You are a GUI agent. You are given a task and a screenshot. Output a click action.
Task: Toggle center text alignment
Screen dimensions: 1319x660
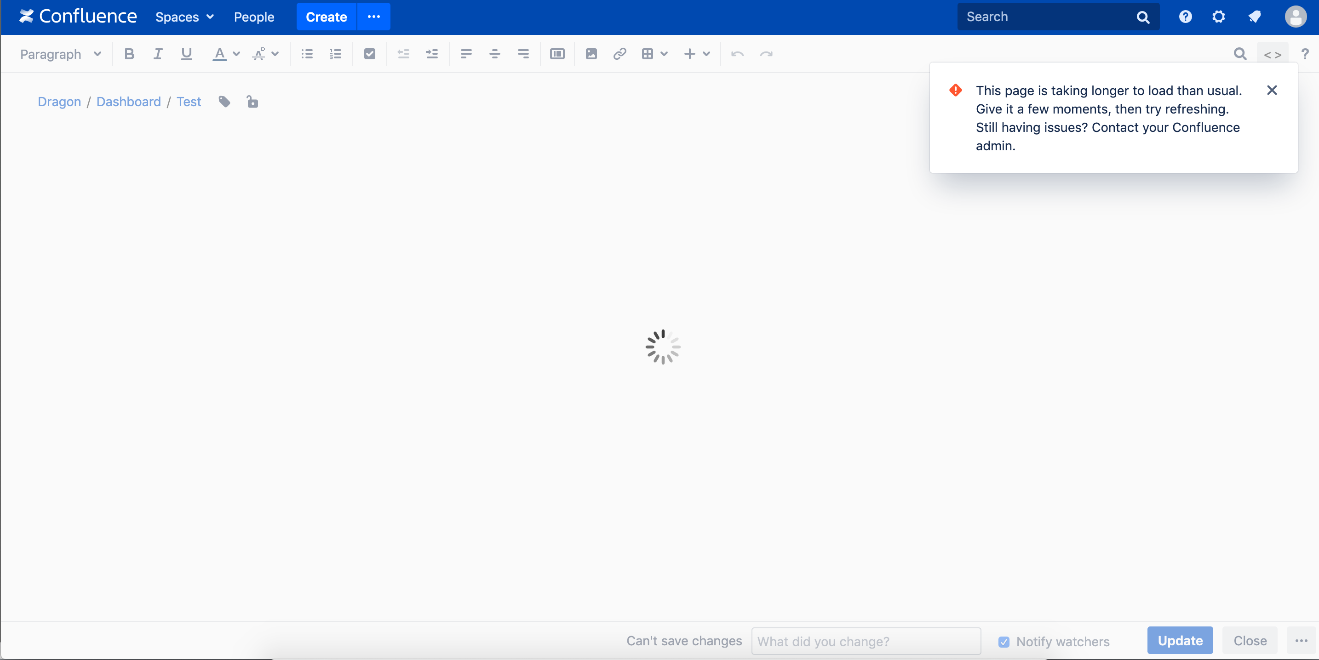494,54
